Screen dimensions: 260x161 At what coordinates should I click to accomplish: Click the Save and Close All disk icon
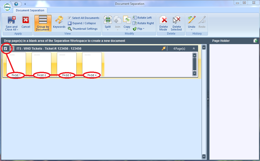coord(12,20)
